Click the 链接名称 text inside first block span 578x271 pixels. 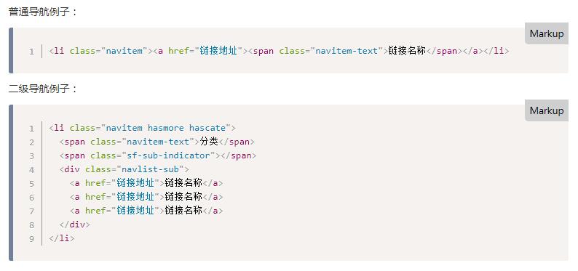tap(407, 51)
